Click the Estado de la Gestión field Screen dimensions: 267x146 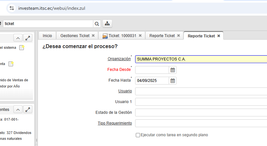[201, 113]
